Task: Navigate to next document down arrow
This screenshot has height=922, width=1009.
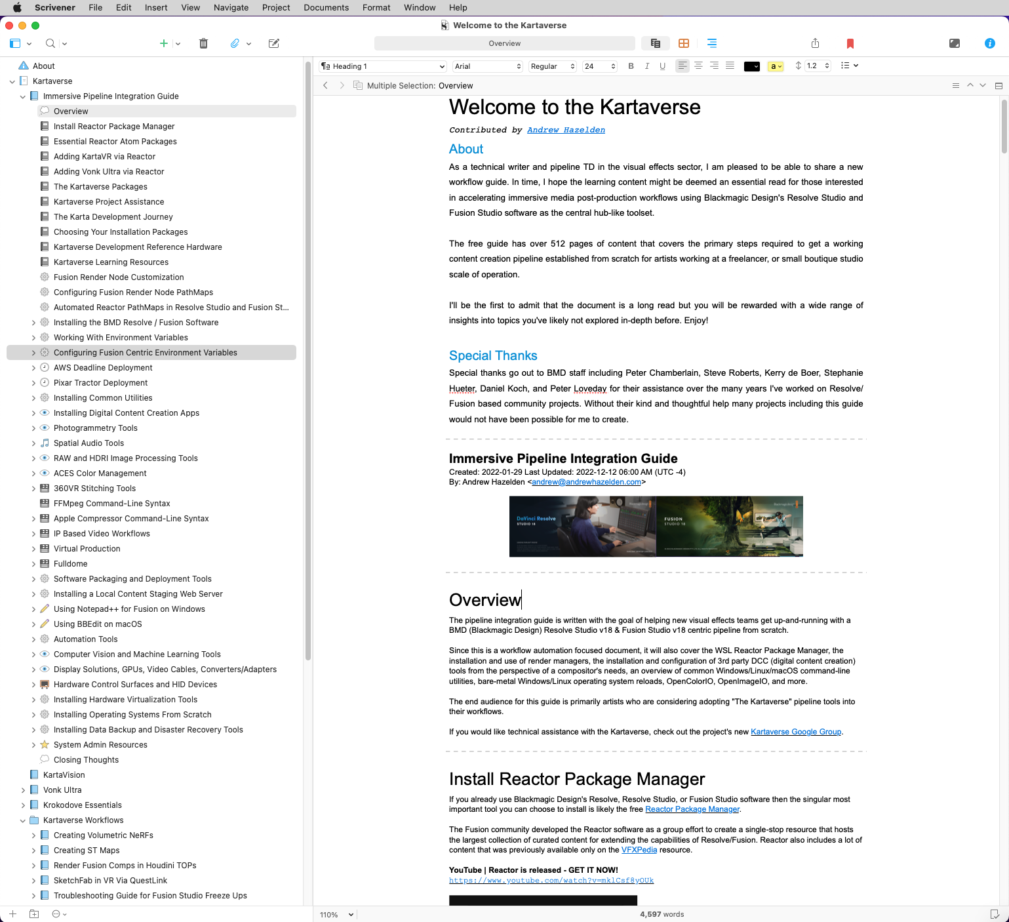Action: 983,85
